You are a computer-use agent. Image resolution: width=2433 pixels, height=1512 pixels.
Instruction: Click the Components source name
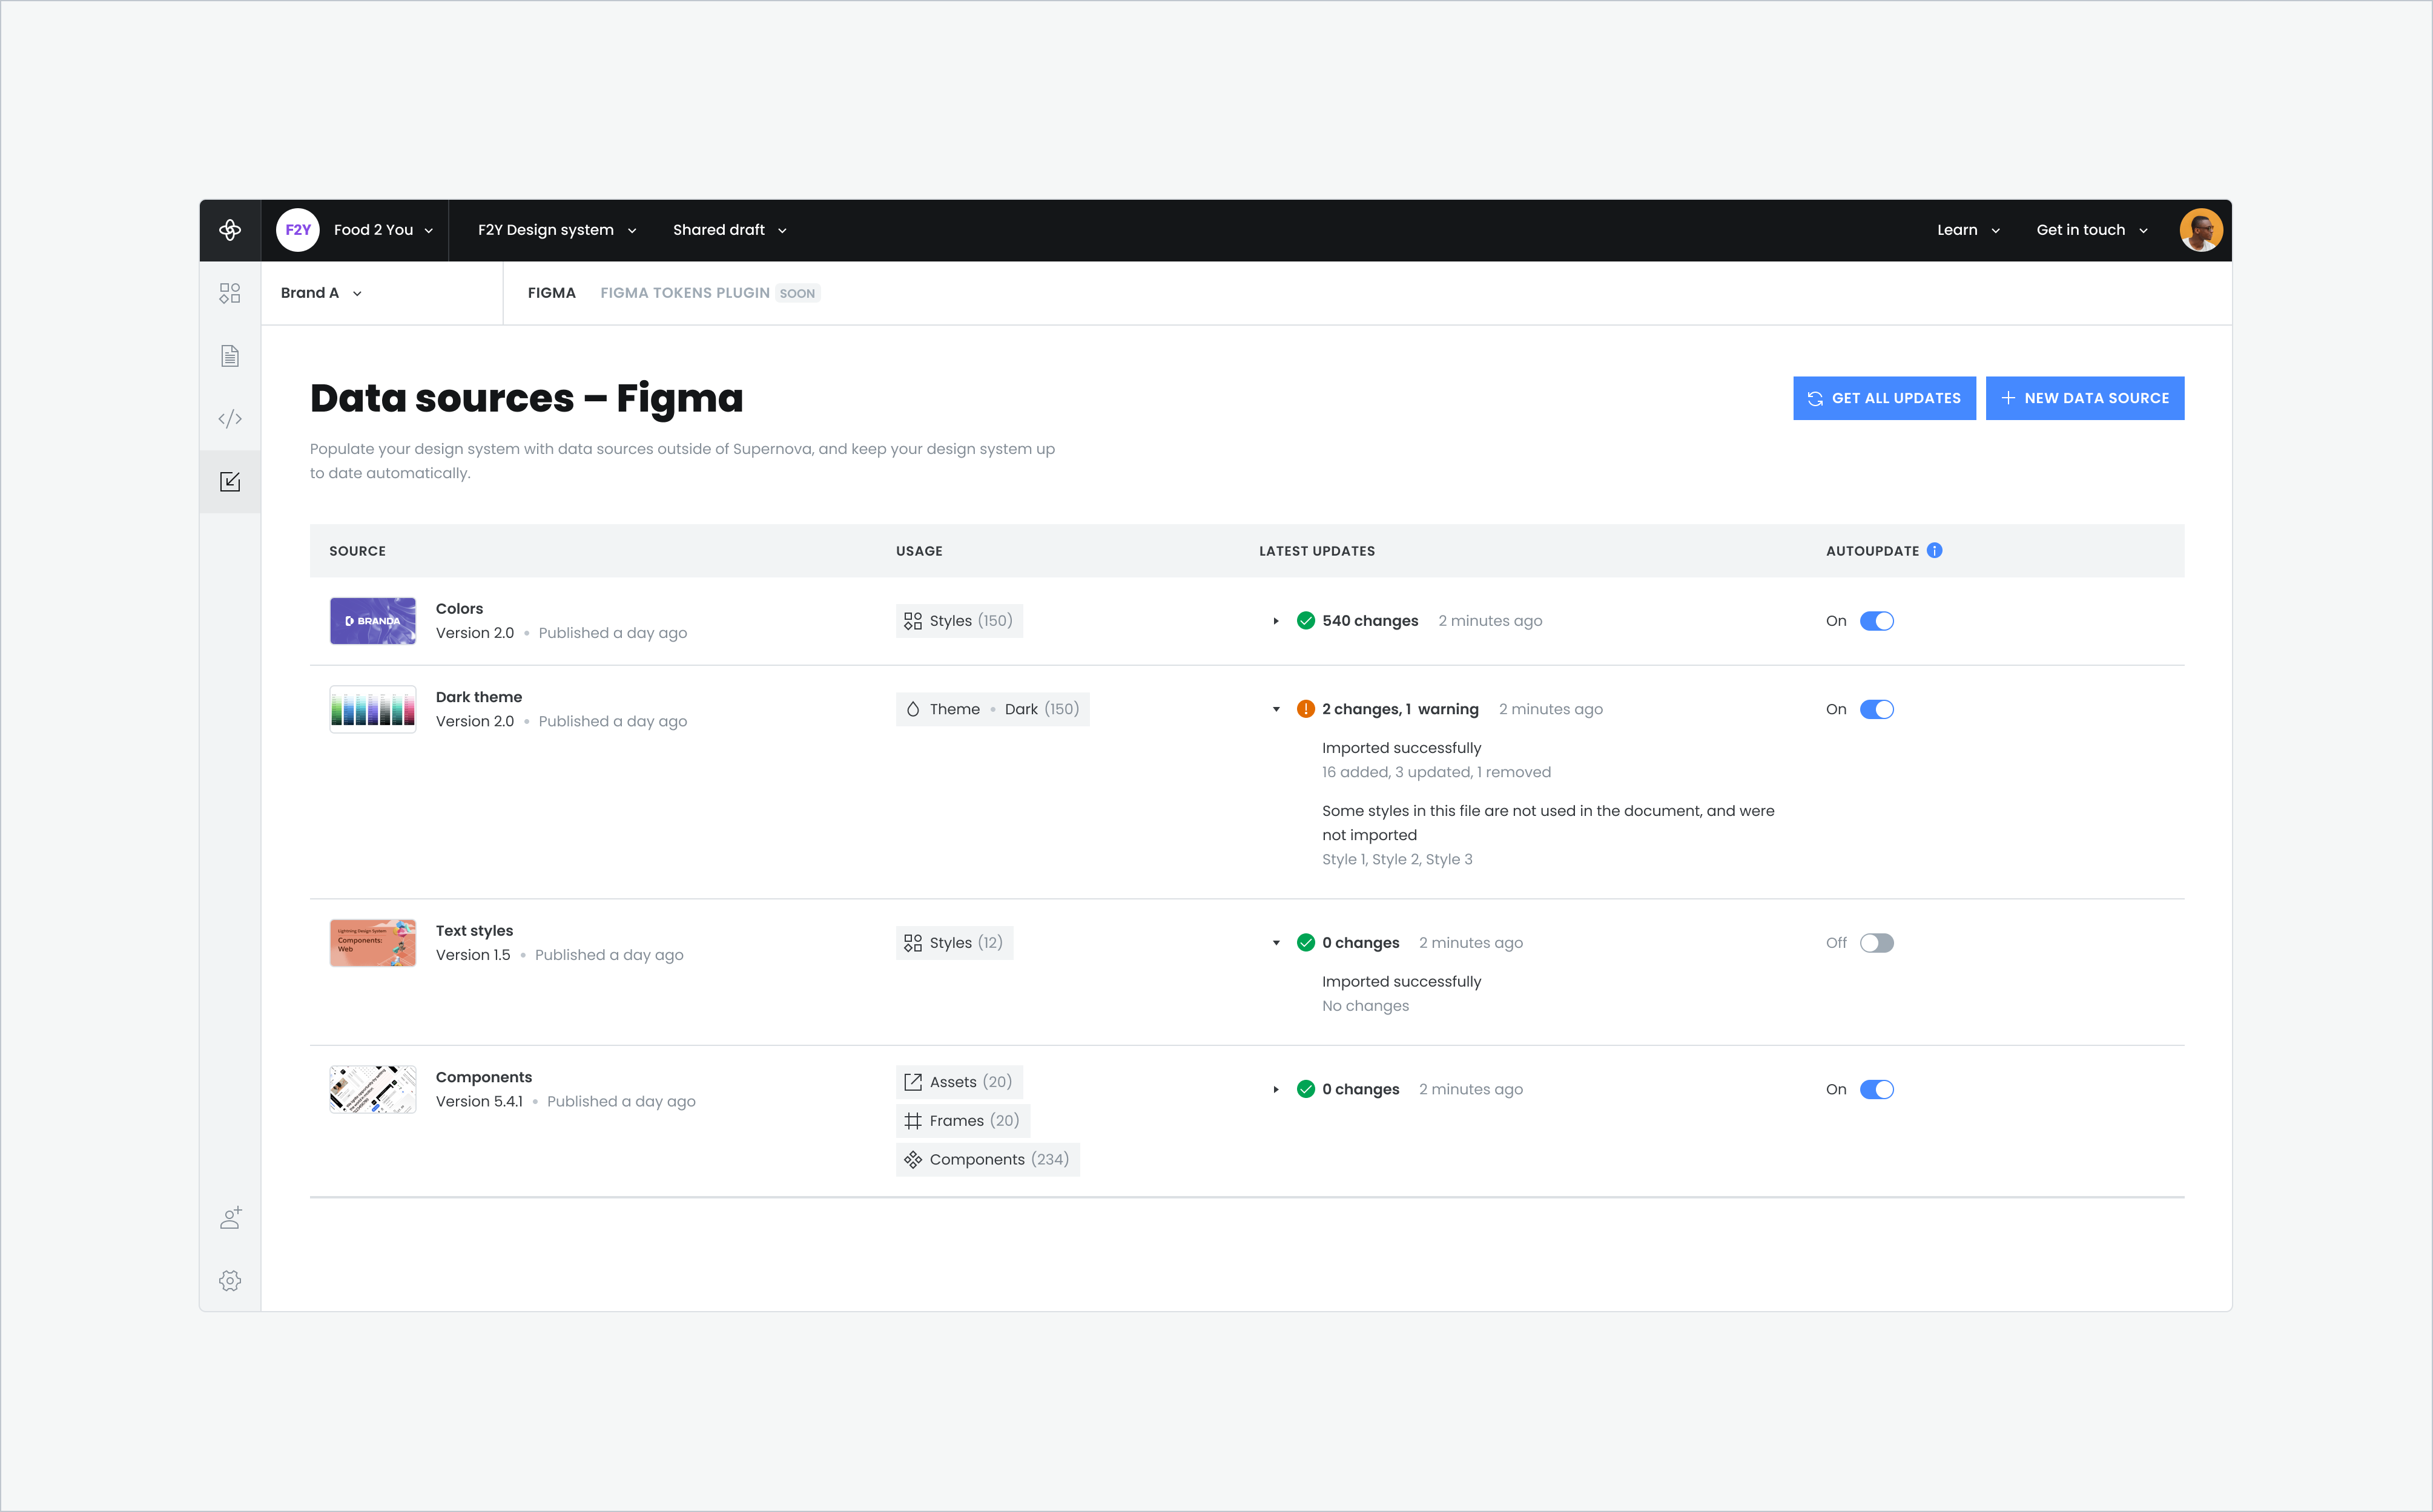tap(483, 1077)
